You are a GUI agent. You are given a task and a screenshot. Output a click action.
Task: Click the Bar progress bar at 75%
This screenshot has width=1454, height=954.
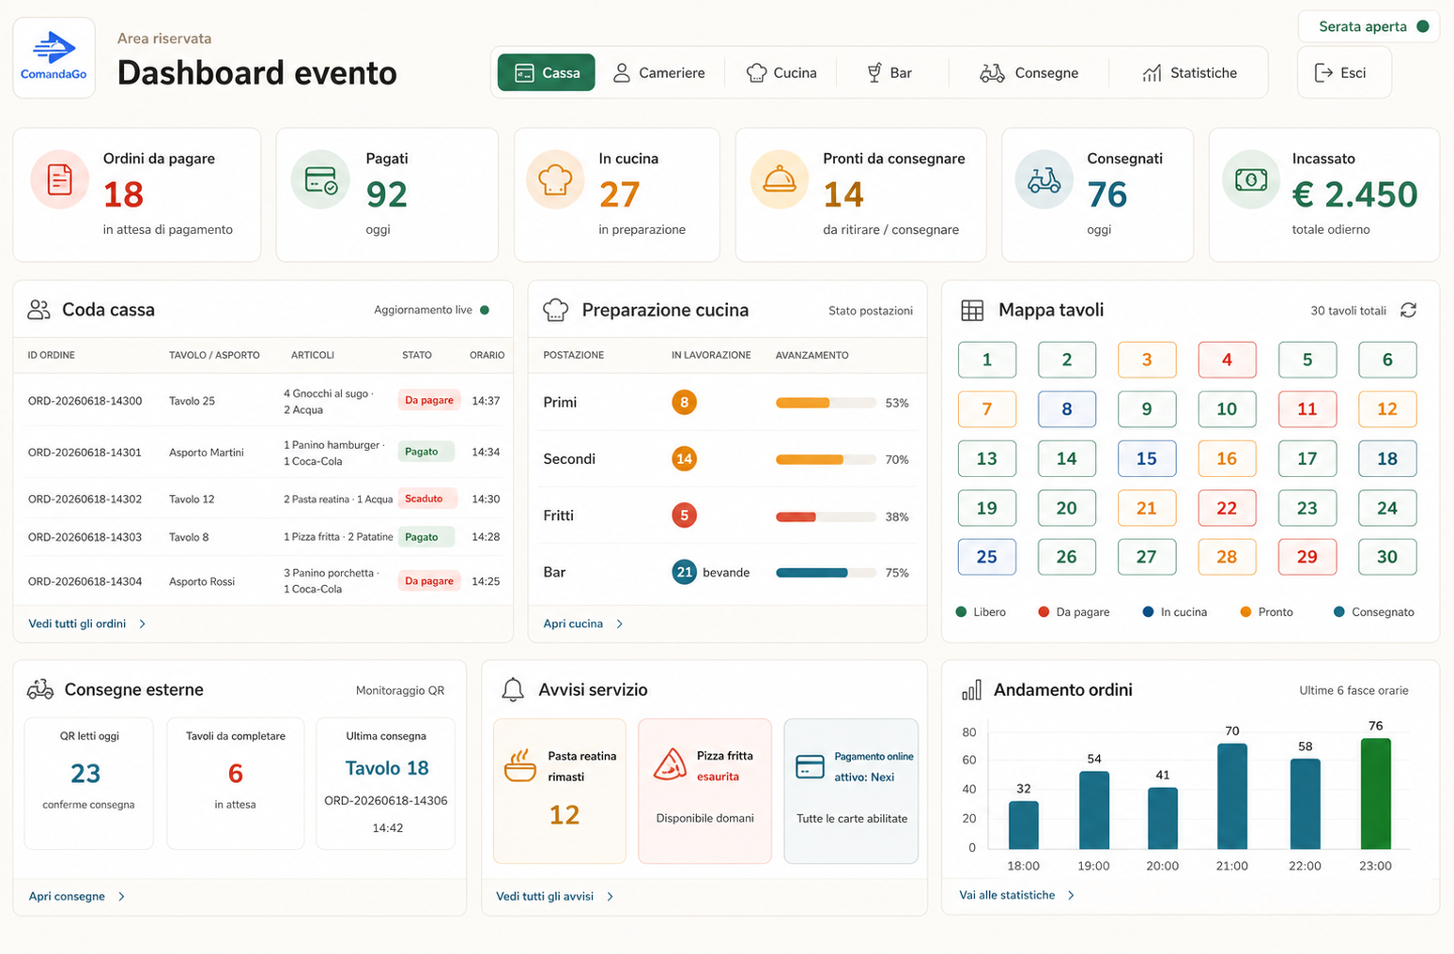(x=826, y=573)
